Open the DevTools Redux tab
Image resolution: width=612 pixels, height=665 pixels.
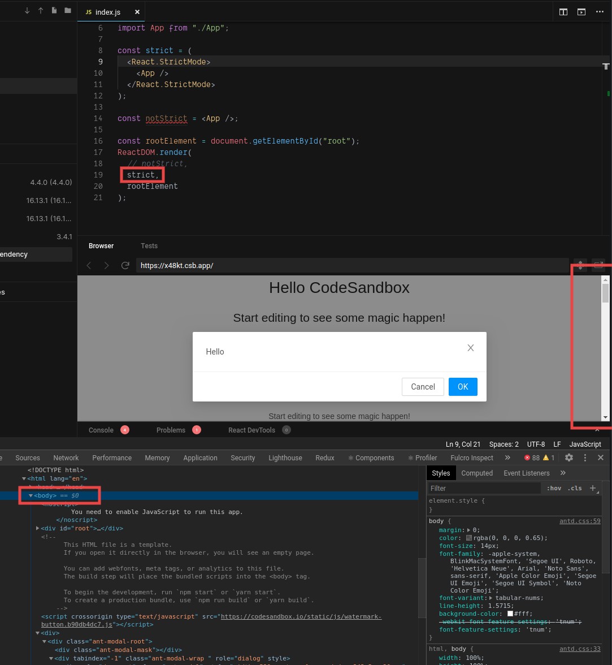(x=324, y=458)
